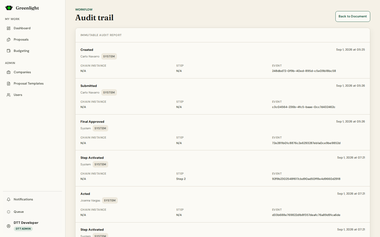
Task: Click the Budgeting wallet icon
Action: coord(9,51)
